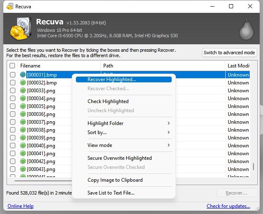Click Unknown date cell of [000040].png row
The width and height of the screenshot is (263, 214).
click(x=238, y=146)
